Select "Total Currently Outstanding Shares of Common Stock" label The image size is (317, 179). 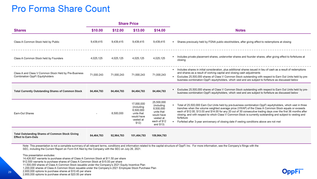click(48, 91)
